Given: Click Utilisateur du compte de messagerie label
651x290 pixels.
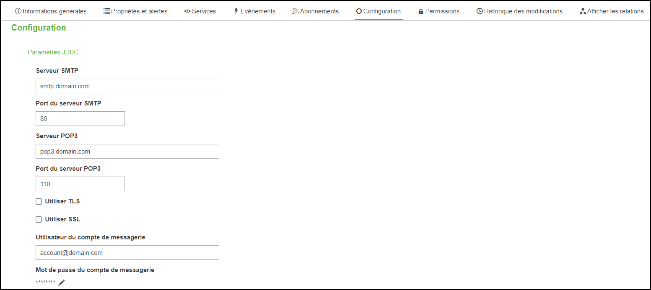Looking at the screenshot, I should 91,237.
